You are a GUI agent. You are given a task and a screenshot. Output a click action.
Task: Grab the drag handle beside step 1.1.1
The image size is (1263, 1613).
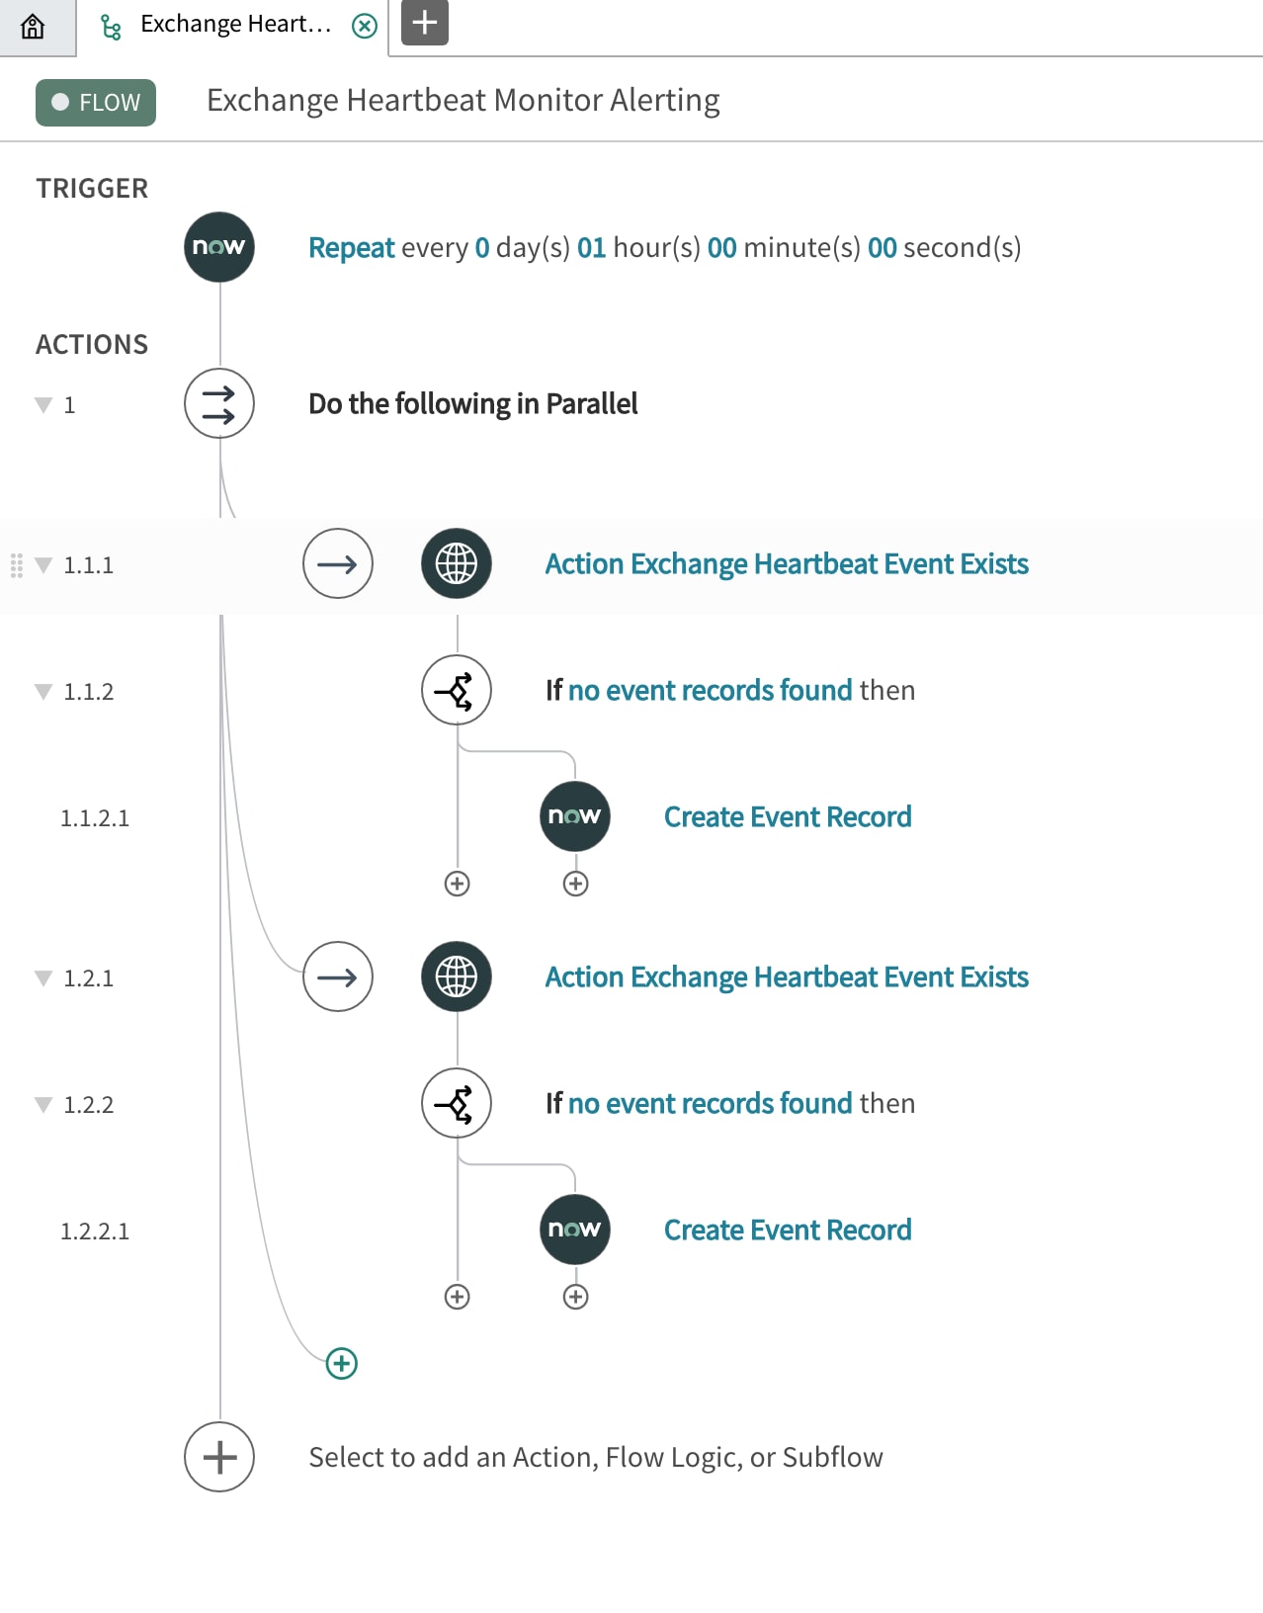pos(17,565)
